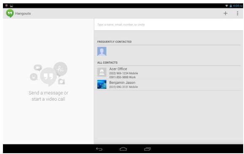Open the Acer Office contact name
Screen dimensions: 244x154
tap(118, 69)
